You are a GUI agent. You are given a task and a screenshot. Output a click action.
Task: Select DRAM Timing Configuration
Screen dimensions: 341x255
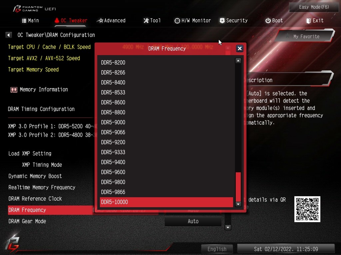[x=41, y=109]
